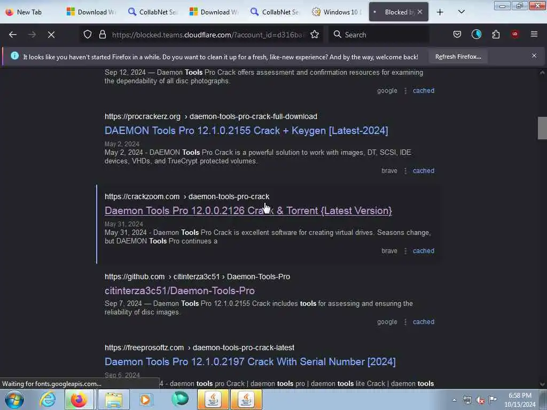Screen dimensions: 547x410
Task: Open network status tray icon
Action: pos(467,400)
